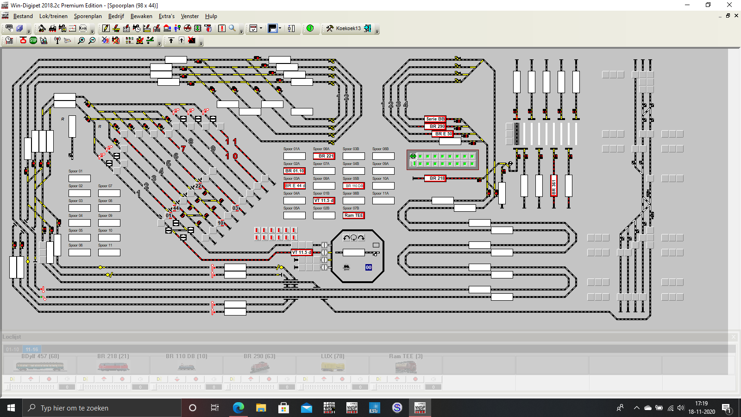
Task: Click the clock with list icon
Action: (9, 40)
